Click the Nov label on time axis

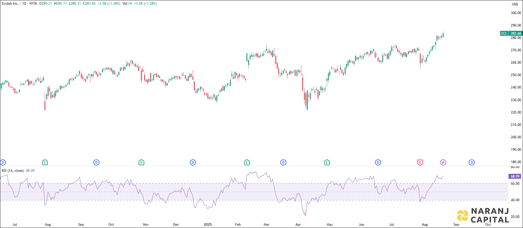(146, 225)
